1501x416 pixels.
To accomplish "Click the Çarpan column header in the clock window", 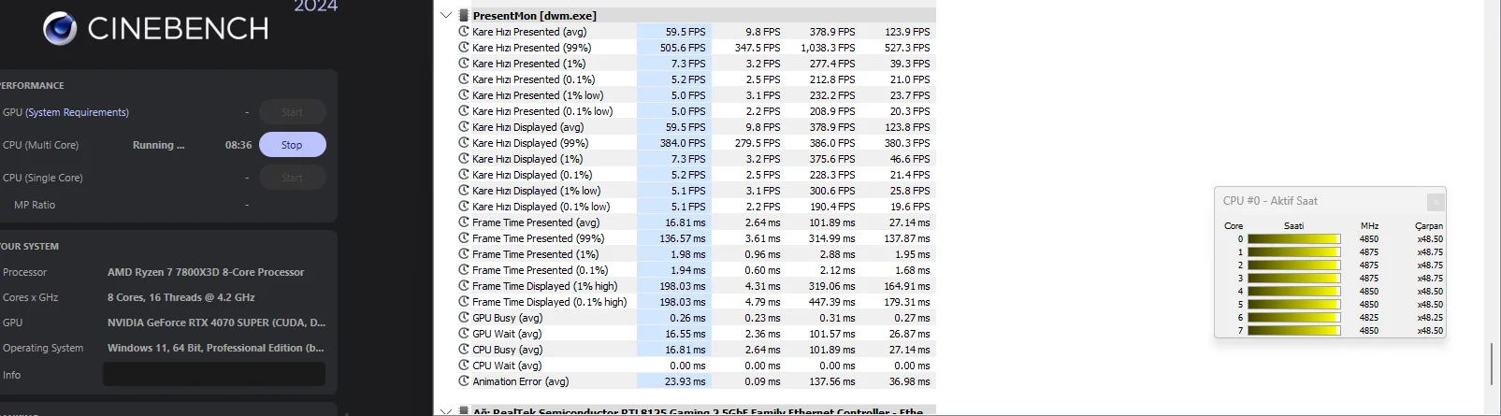I will [x=1429, y=226].
